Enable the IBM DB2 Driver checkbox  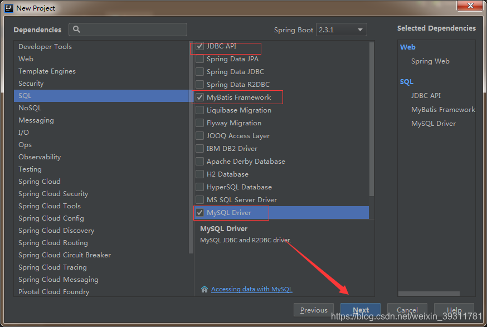[x=199, y=148]
